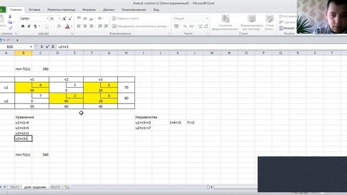The width and height of the screenshot is (347, 195).
Task: Open Разметка страницы ribbon tab
Action: tap(61, 10)
